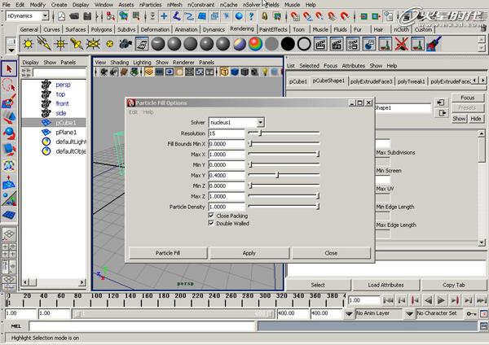
Task: Click the Fill Bounds Min X field
Action: [x=227, y=144]
